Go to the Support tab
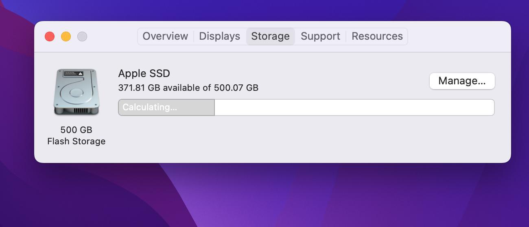 [320, 36]
